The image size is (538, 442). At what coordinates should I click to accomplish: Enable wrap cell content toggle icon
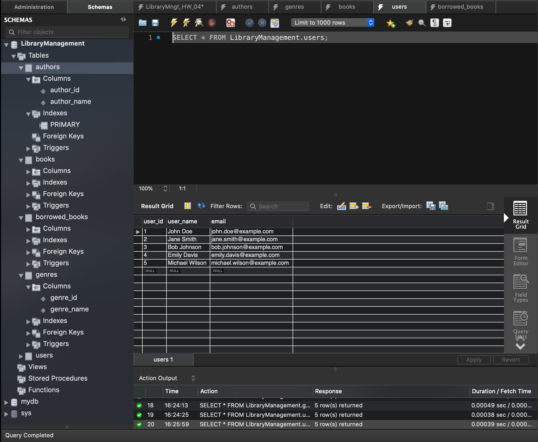491,206
